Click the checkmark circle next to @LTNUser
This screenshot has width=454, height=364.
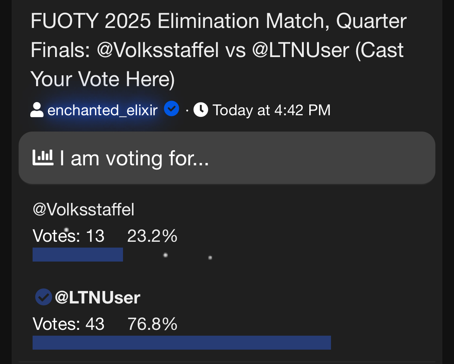pos(43,298)
